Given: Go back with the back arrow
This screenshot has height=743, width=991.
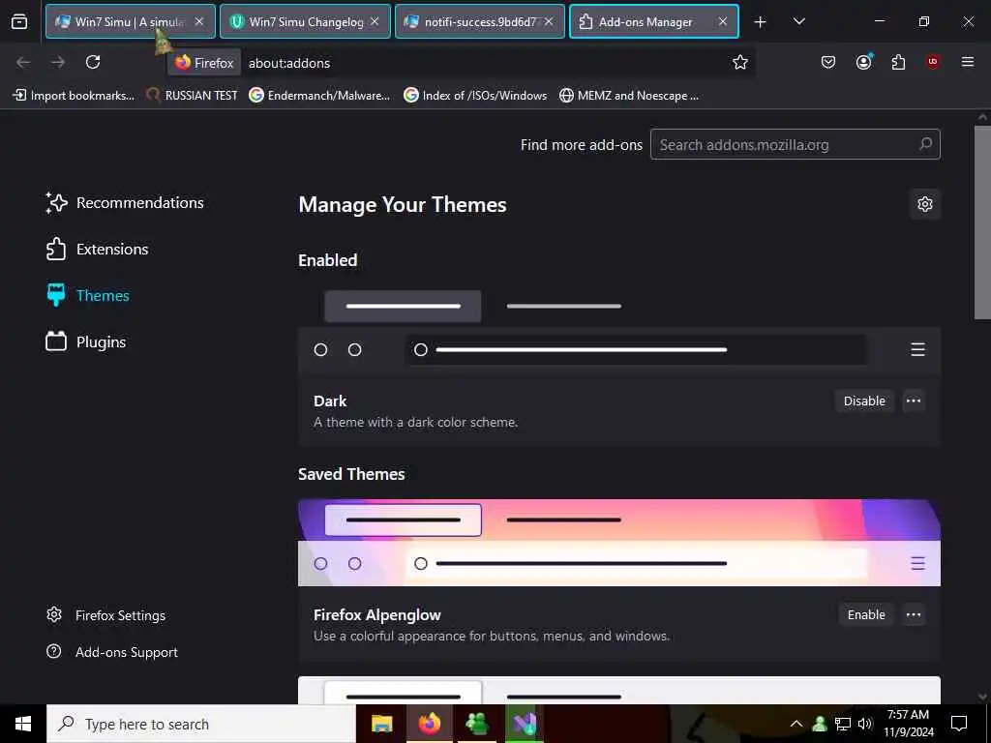Looking at the screenshot, I should click(x=23, y=62).
